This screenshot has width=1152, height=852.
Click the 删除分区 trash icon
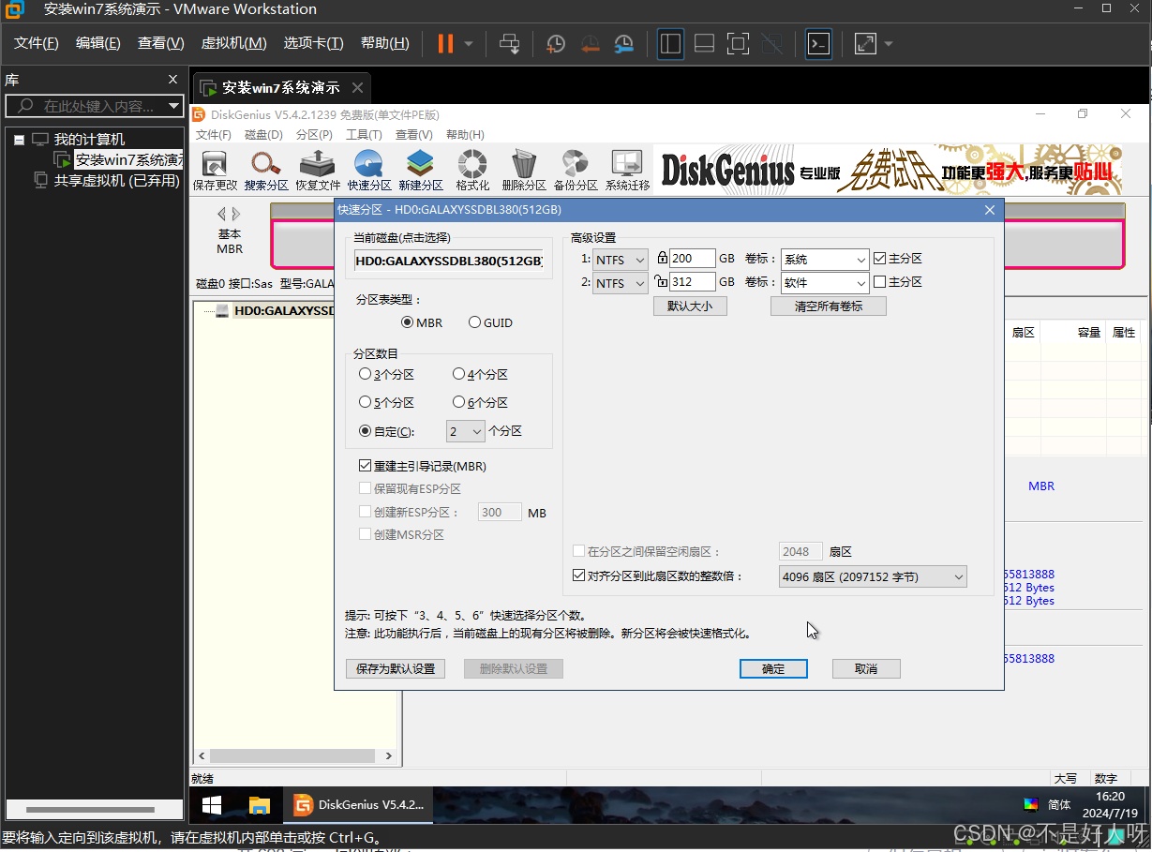tap(523, 163)
